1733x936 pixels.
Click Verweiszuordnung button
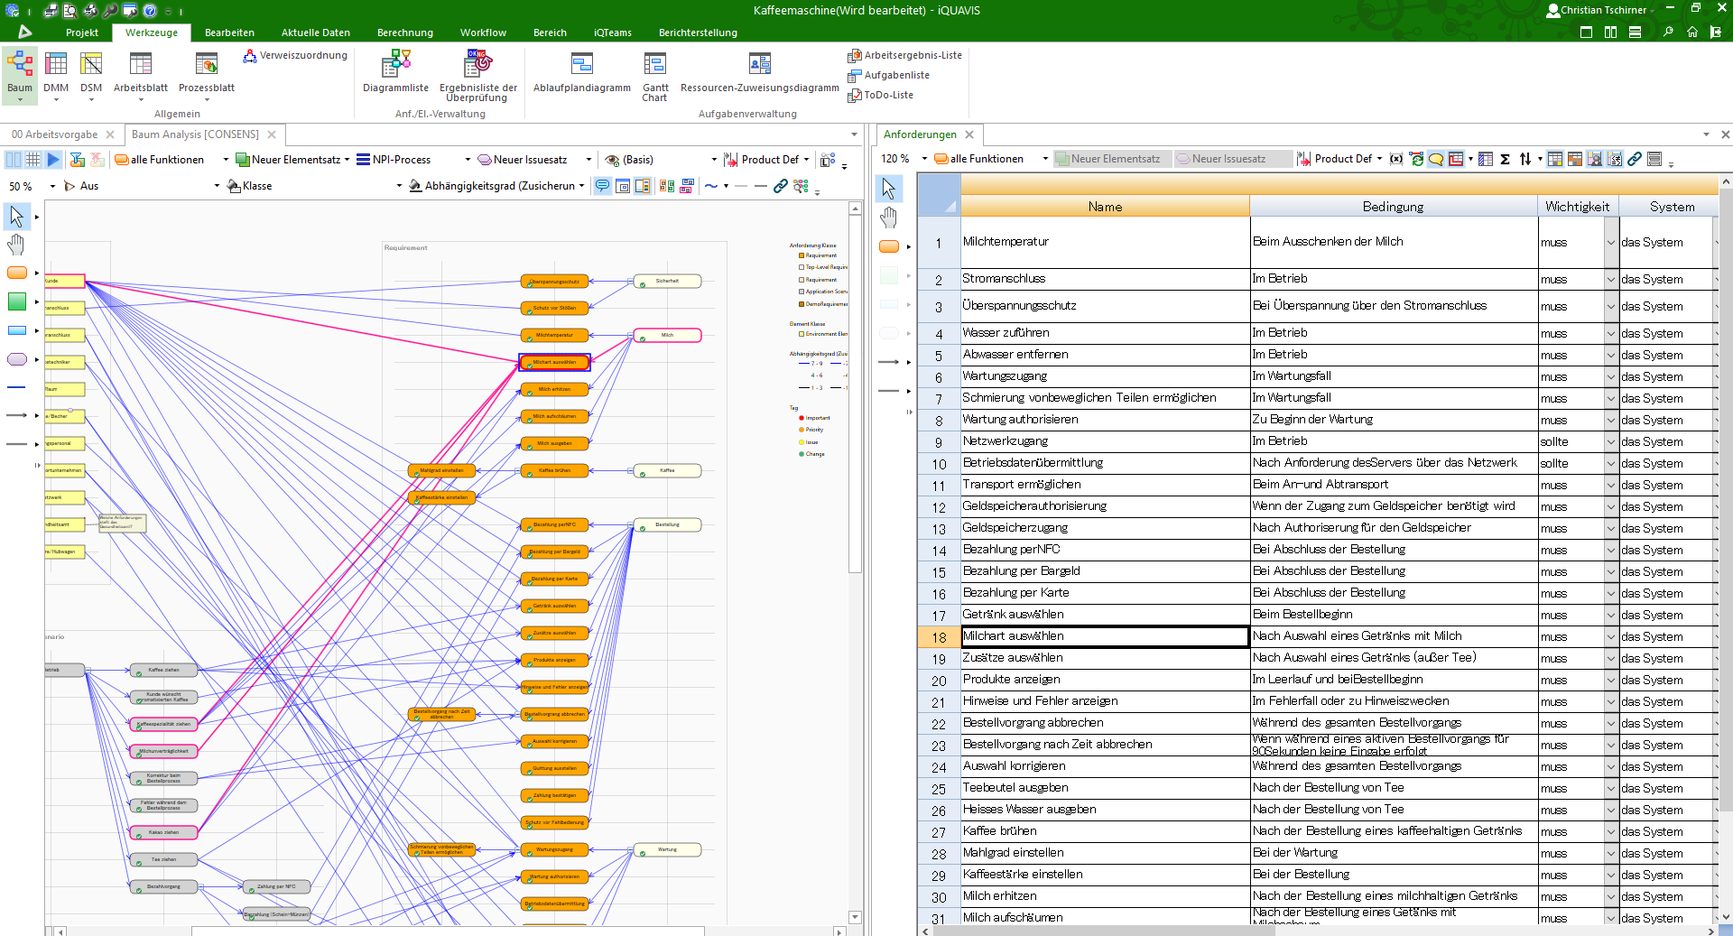[x=295, y=56]
